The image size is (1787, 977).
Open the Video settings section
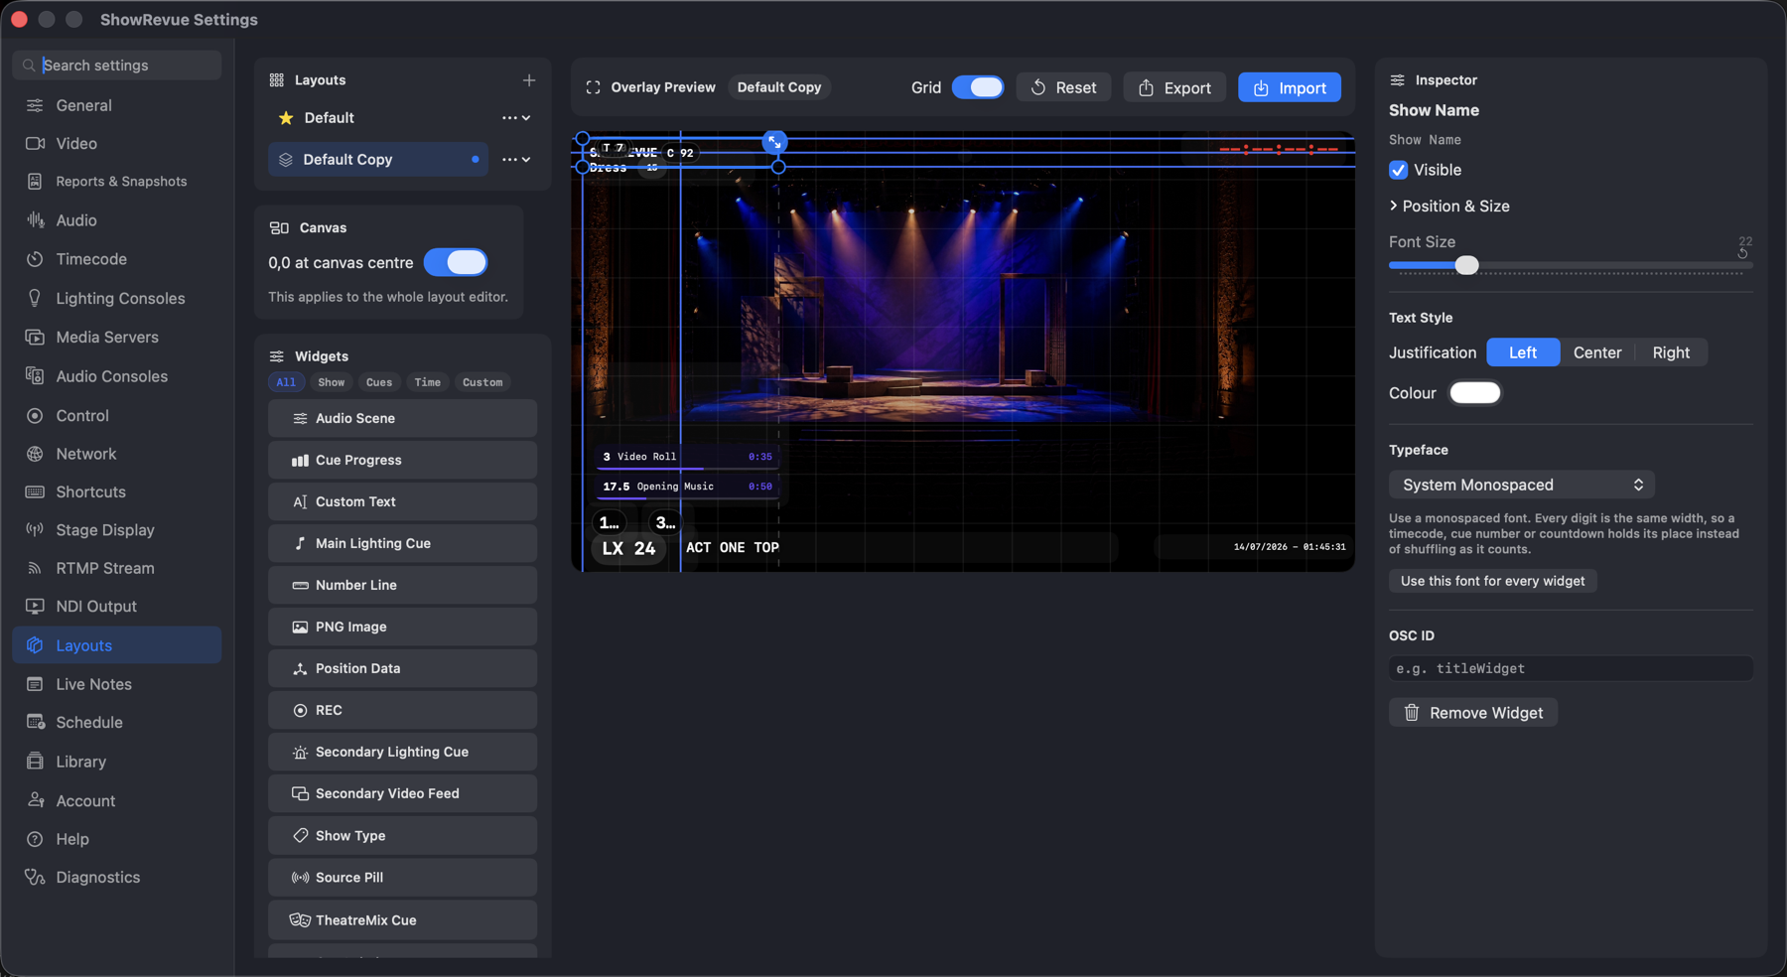pyautogui.click(x=117, y=144)
